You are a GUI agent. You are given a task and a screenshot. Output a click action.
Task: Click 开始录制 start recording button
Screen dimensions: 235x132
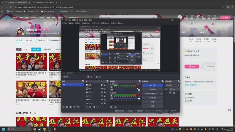pos(152,89)
